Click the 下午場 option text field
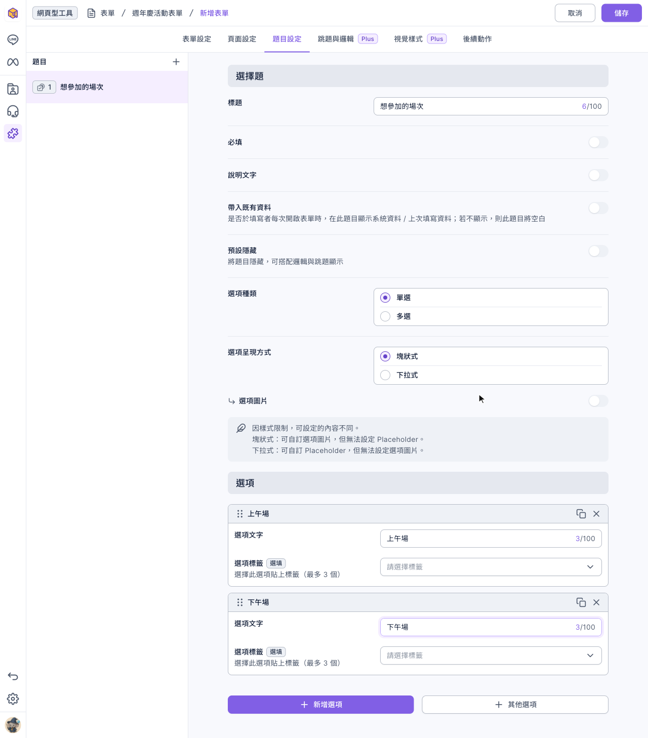Viewport: 648px width, 738px height. [491, 627]
